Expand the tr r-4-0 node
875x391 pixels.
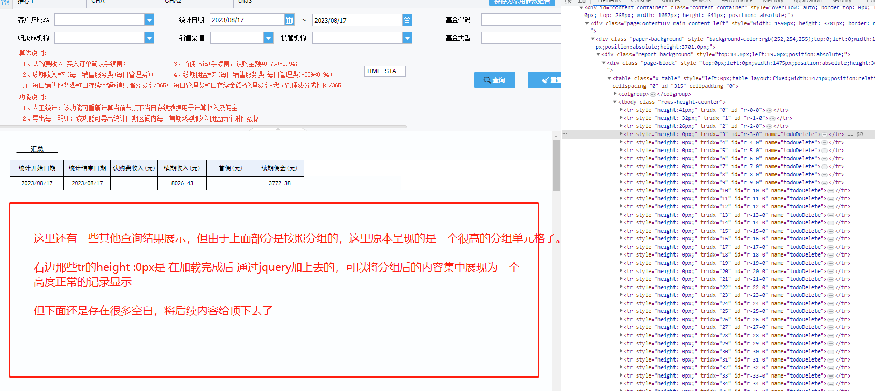click(621, 143)
